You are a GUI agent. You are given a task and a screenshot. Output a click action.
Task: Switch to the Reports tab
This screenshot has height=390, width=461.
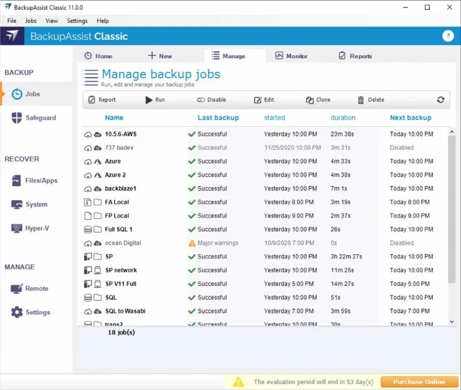[x=355, y=56]
